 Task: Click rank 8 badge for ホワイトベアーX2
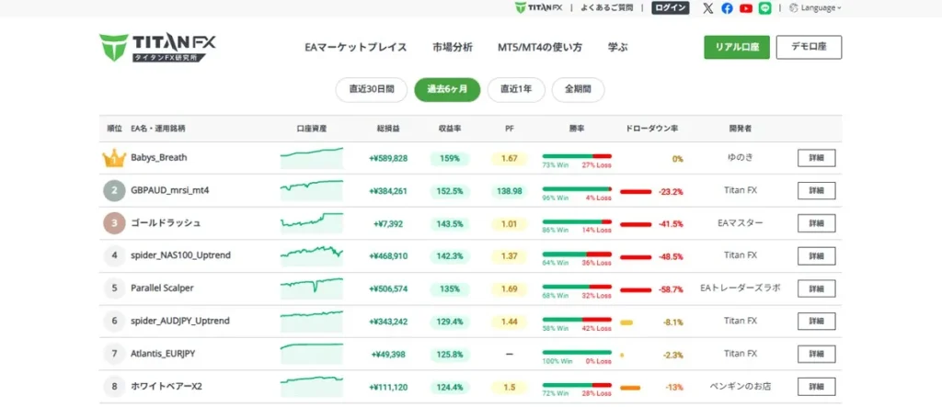(x=114, y=387)
